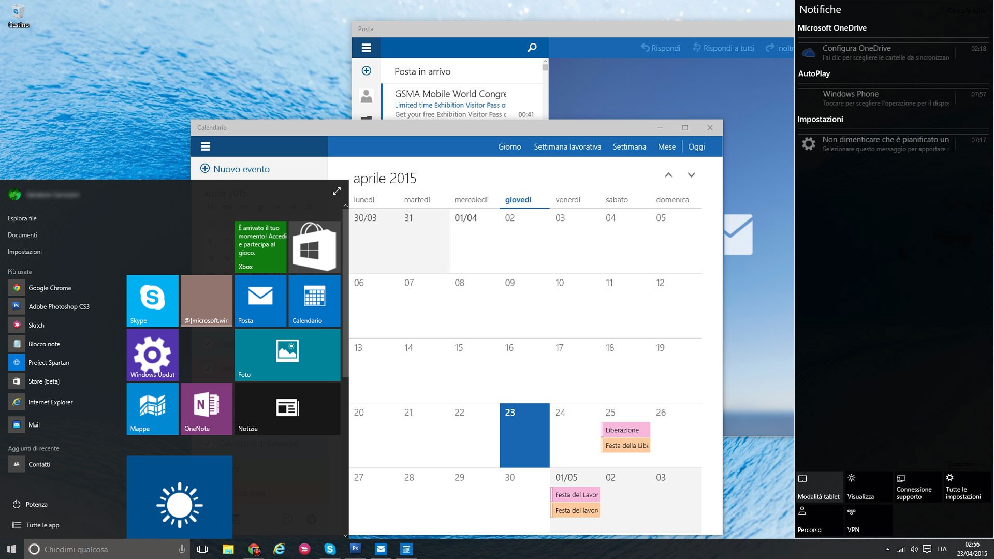Go to next month with down chevron
Viewport: 994px width, 559px height.
pos(691,175)
